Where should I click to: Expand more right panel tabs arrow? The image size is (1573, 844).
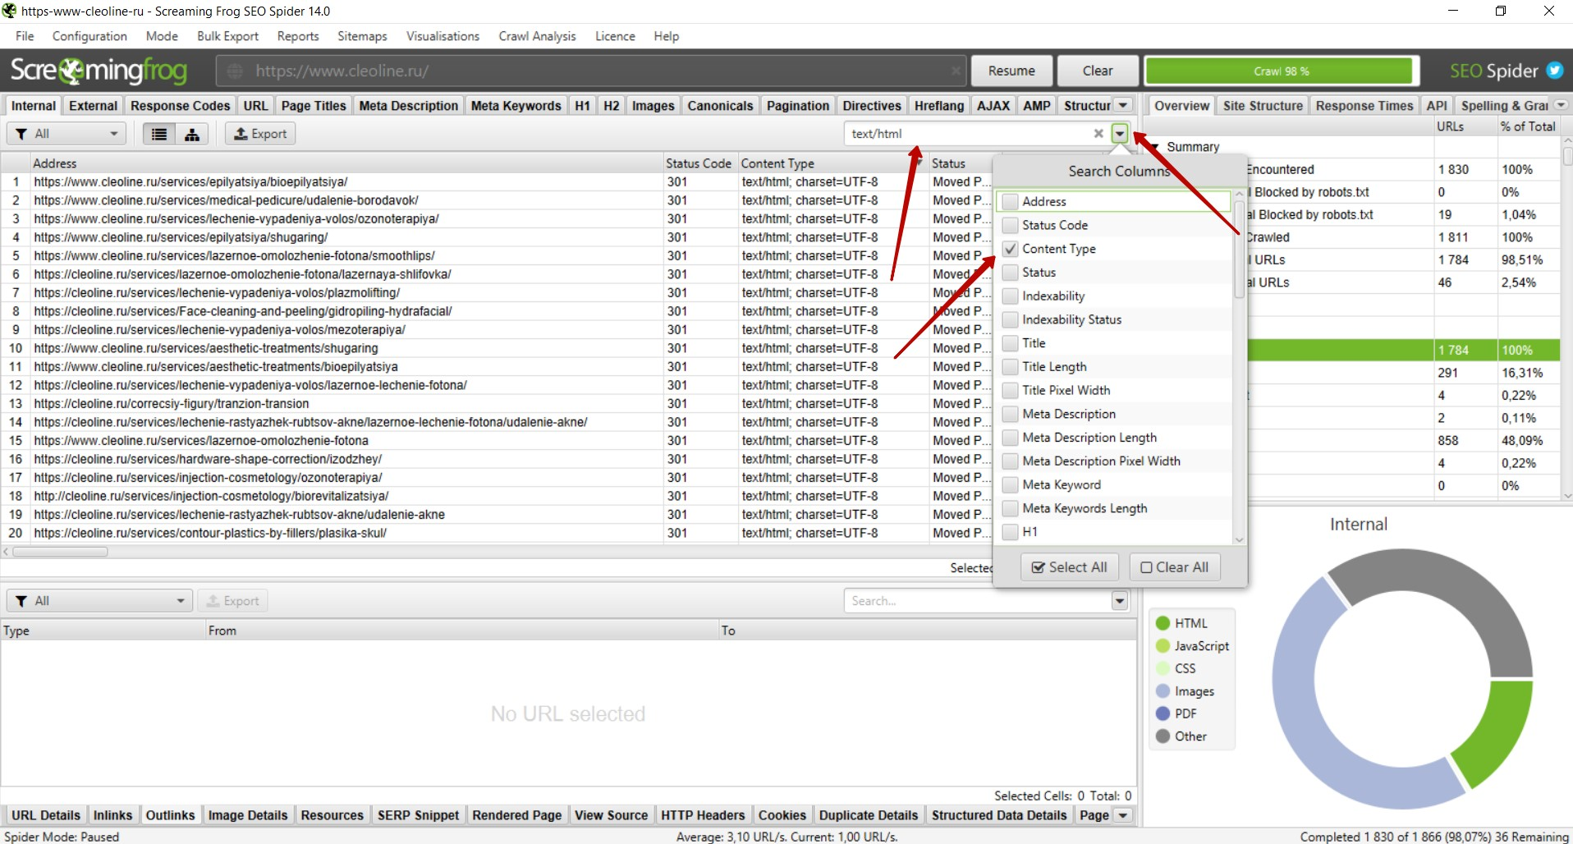(x=1561, y=105)
